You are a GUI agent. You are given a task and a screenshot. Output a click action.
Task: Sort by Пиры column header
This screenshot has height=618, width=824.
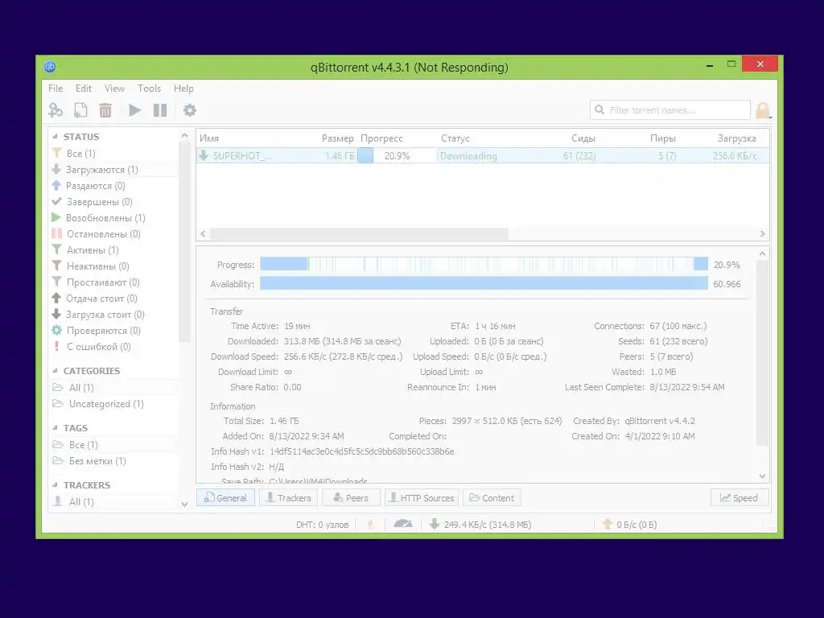point(663,138)
